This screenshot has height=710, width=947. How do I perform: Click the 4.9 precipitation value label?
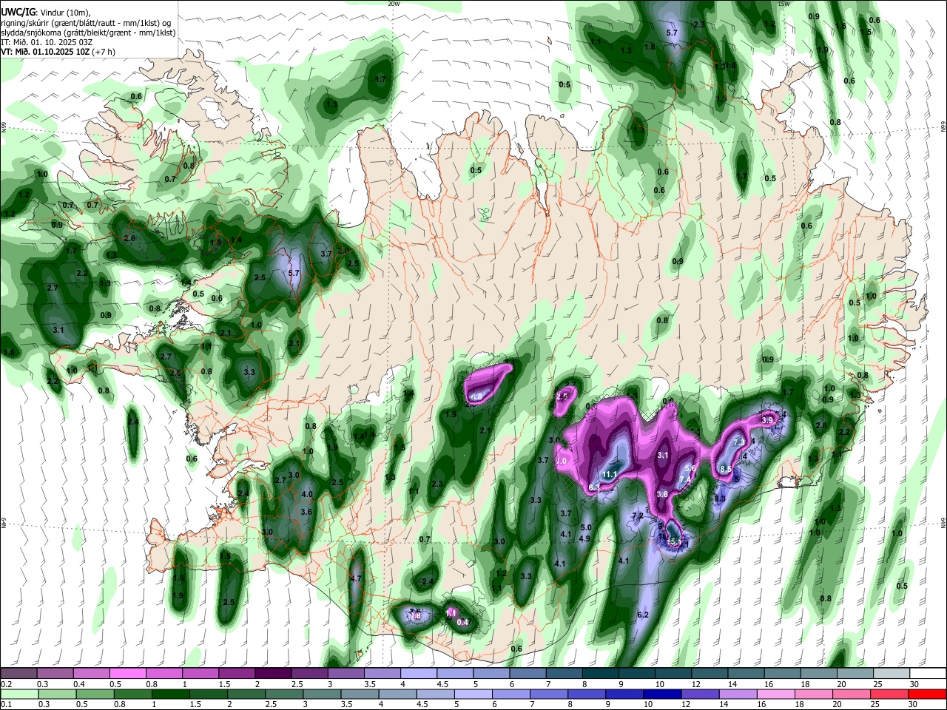pos(584,538)
